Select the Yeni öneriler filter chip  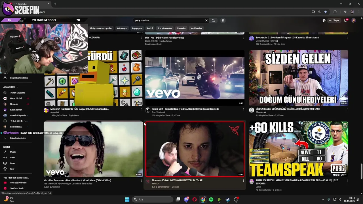196,28
